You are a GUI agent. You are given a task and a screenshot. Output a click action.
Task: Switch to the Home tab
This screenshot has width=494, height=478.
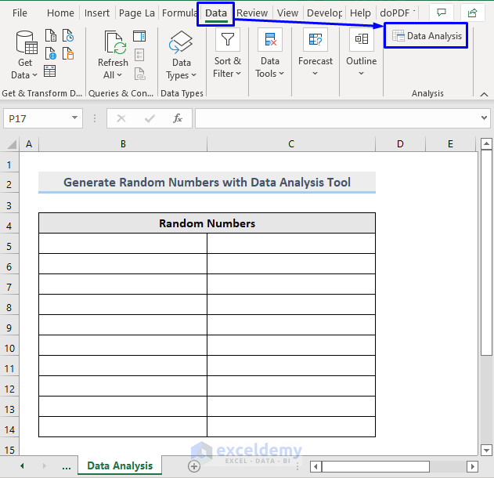pyautogui.click(x=60, y=13)
